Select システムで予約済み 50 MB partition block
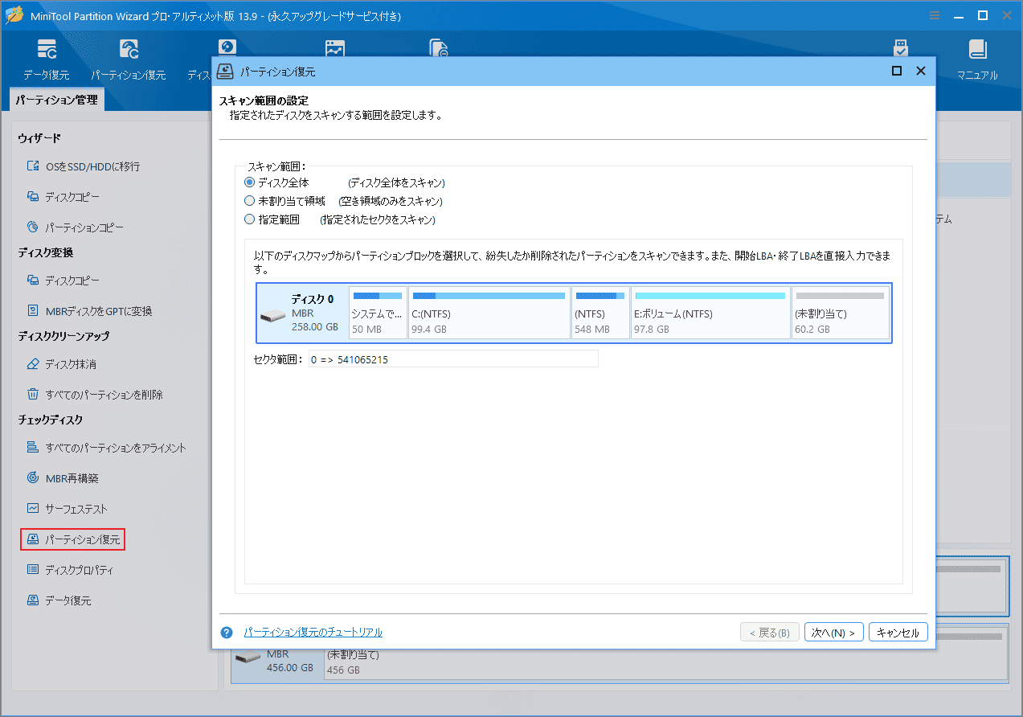The height and width of the screenshot is (717, 1023). [377, 313]
